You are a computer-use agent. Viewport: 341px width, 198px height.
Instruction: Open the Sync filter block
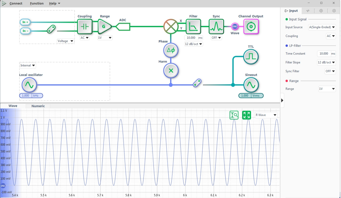(216, 26)
